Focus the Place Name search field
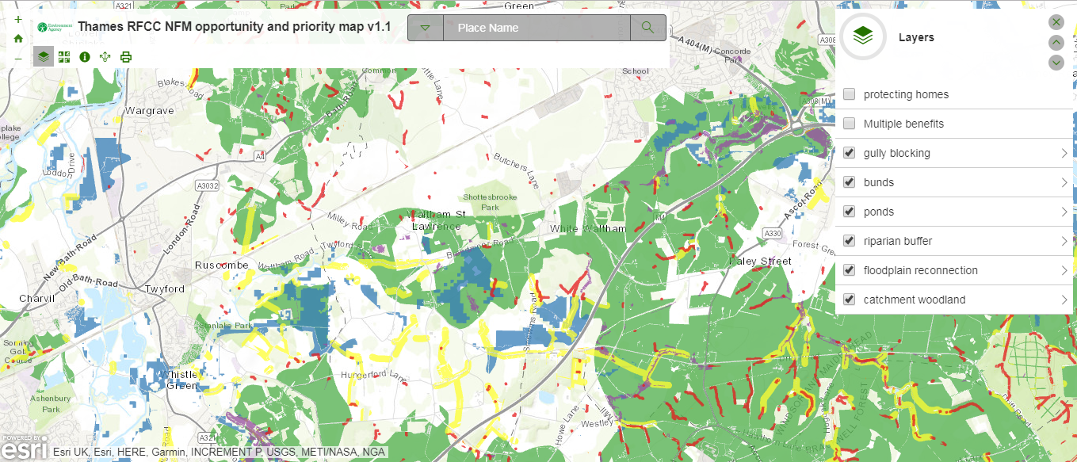This screenshot has width=1077, height=462. point(537,28)
